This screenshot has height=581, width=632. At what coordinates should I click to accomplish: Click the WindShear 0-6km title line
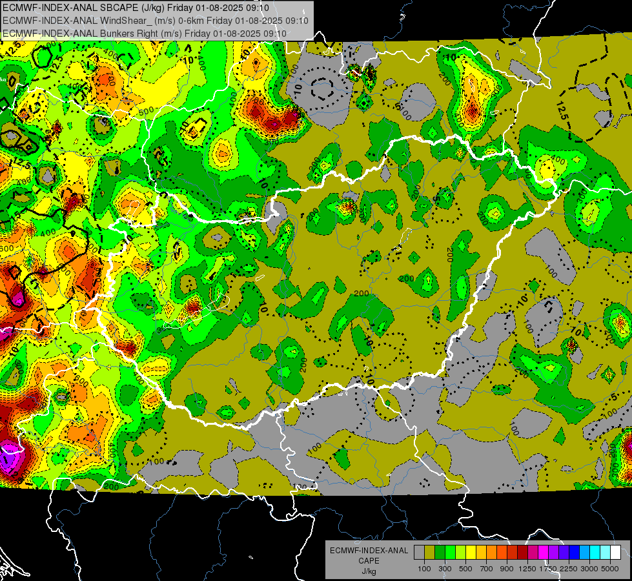coord(156,21)
